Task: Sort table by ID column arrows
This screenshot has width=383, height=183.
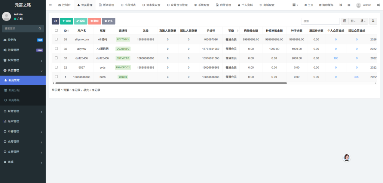Action: [68, 31]
